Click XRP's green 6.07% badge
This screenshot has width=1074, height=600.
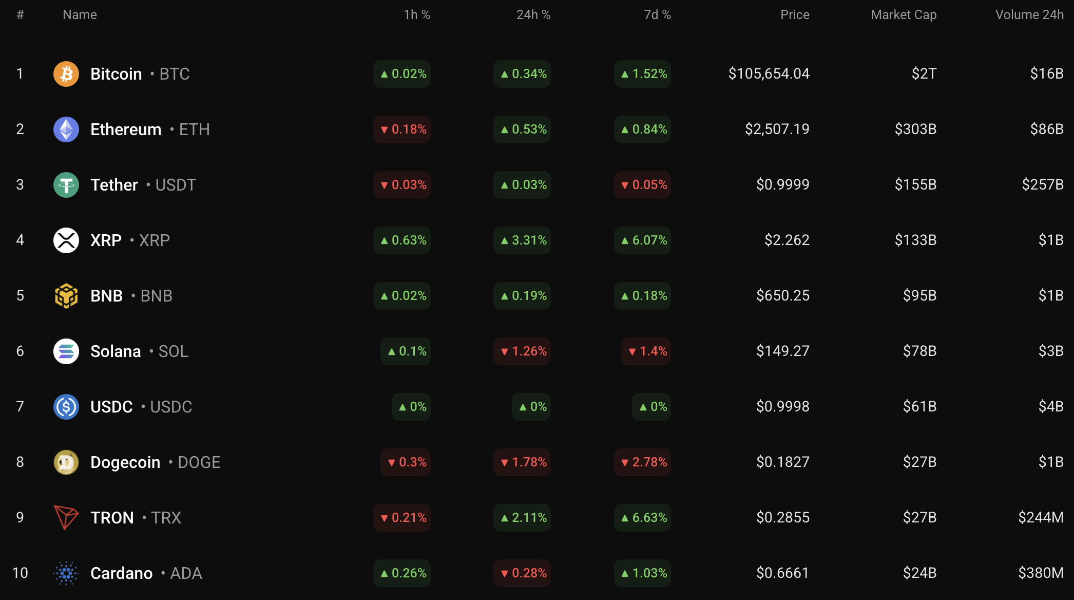[642, 240]
